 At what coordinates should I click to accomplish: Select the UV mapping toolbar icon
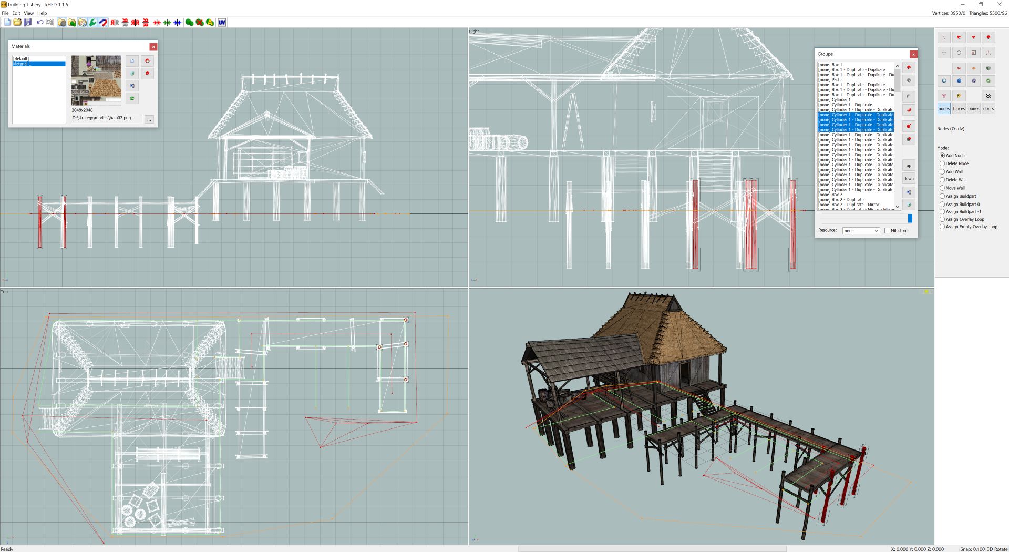[x=222, y=22]
